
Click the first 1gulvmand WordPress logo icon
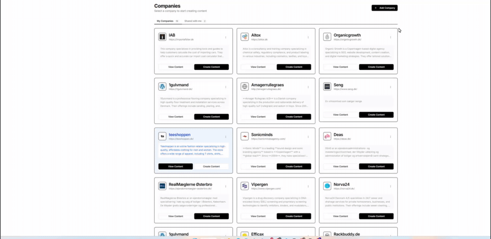[x=162, y=87]
